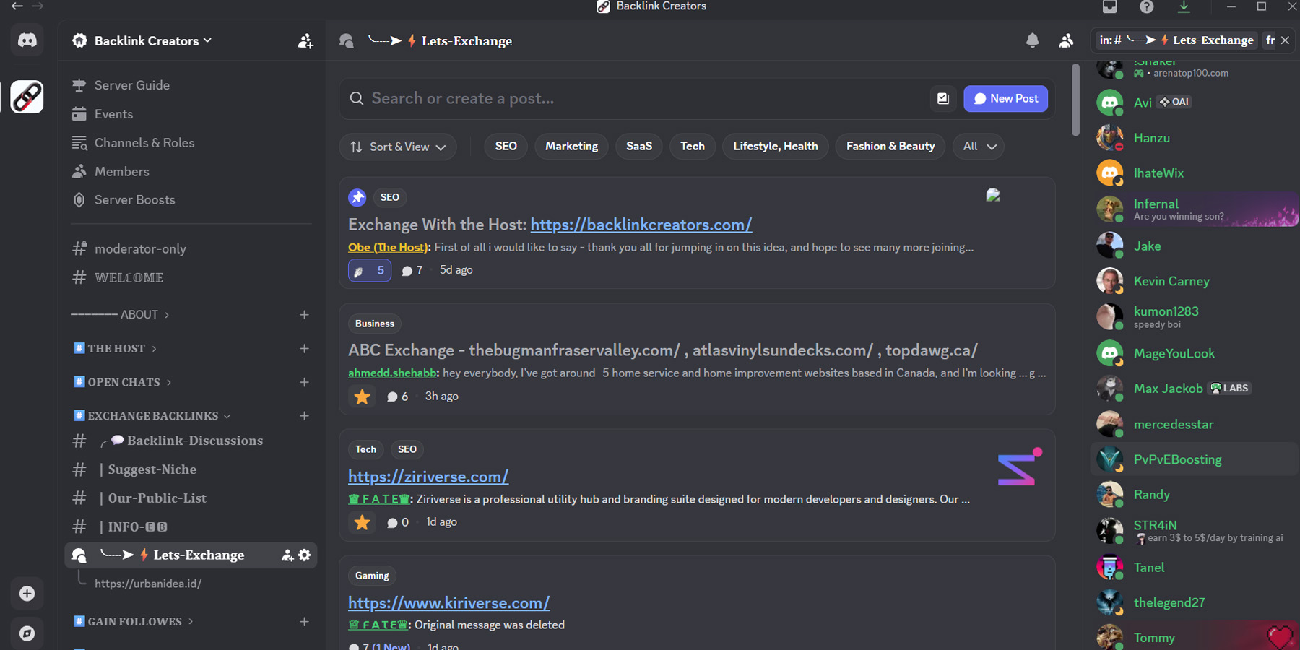This screenshot has height=650, width=1300.
Task: Toggle the member list icon
Action: [1066, 41]
